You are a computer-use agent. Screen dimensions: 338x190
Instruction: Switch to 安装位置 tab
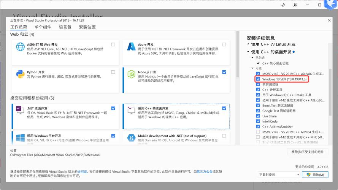click(87, 27)
